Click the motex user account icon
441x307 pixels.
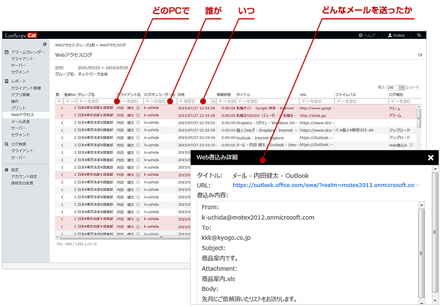pos(390,35)
